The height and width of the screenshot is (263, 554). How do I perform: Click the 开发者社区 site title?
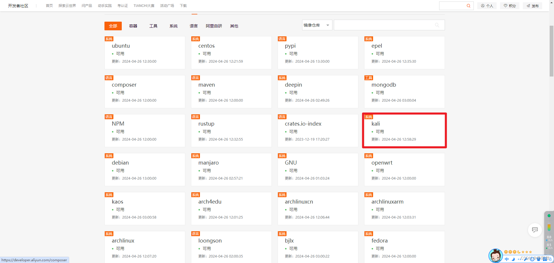(18, 6)
